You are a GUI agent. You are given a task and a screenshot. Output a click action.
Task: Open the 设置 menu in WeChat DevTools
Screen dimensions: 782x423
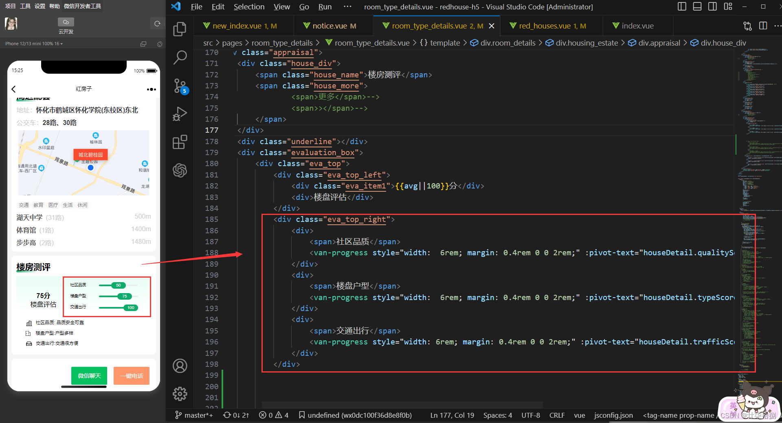point(40,6)
